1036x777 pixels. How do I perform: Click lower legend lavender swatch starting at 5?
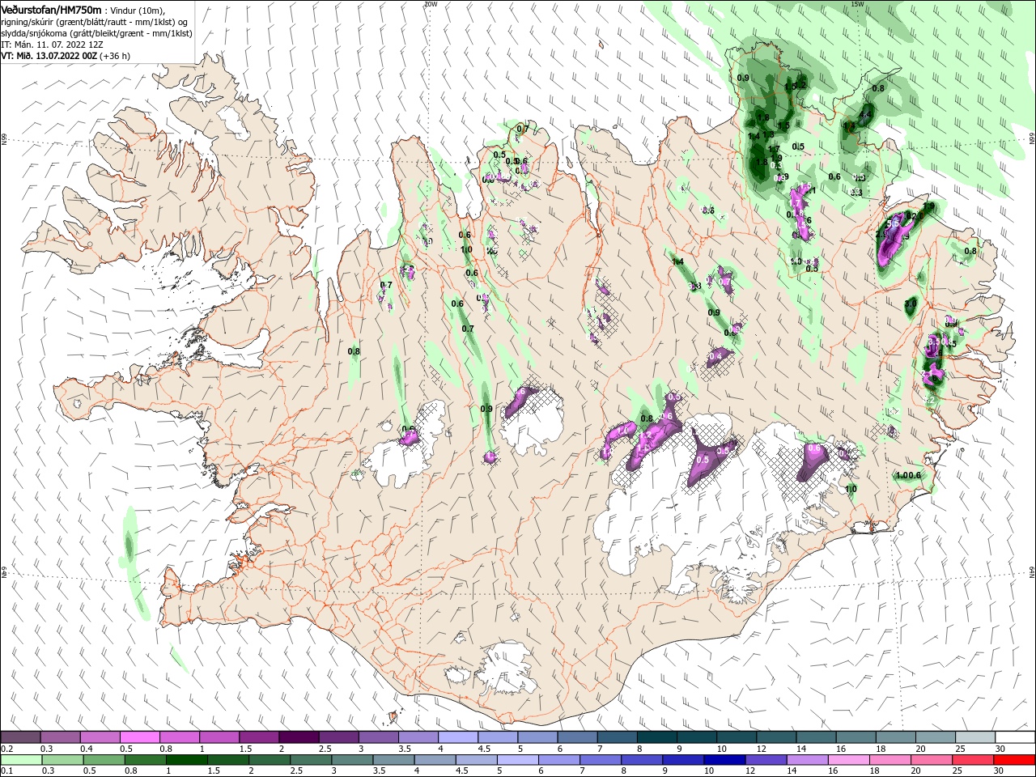point(518,759)
